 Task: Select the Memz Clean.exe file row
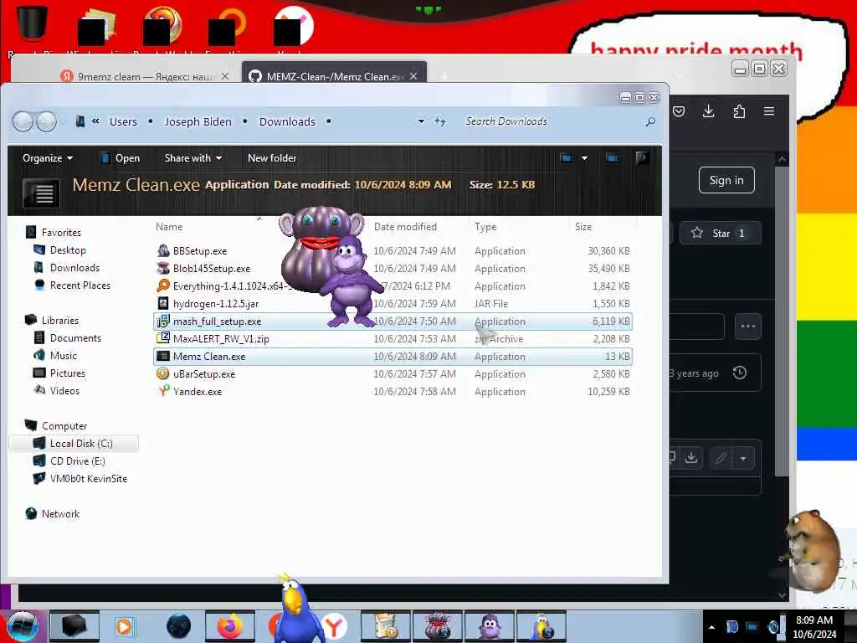(x=393, y=357)
